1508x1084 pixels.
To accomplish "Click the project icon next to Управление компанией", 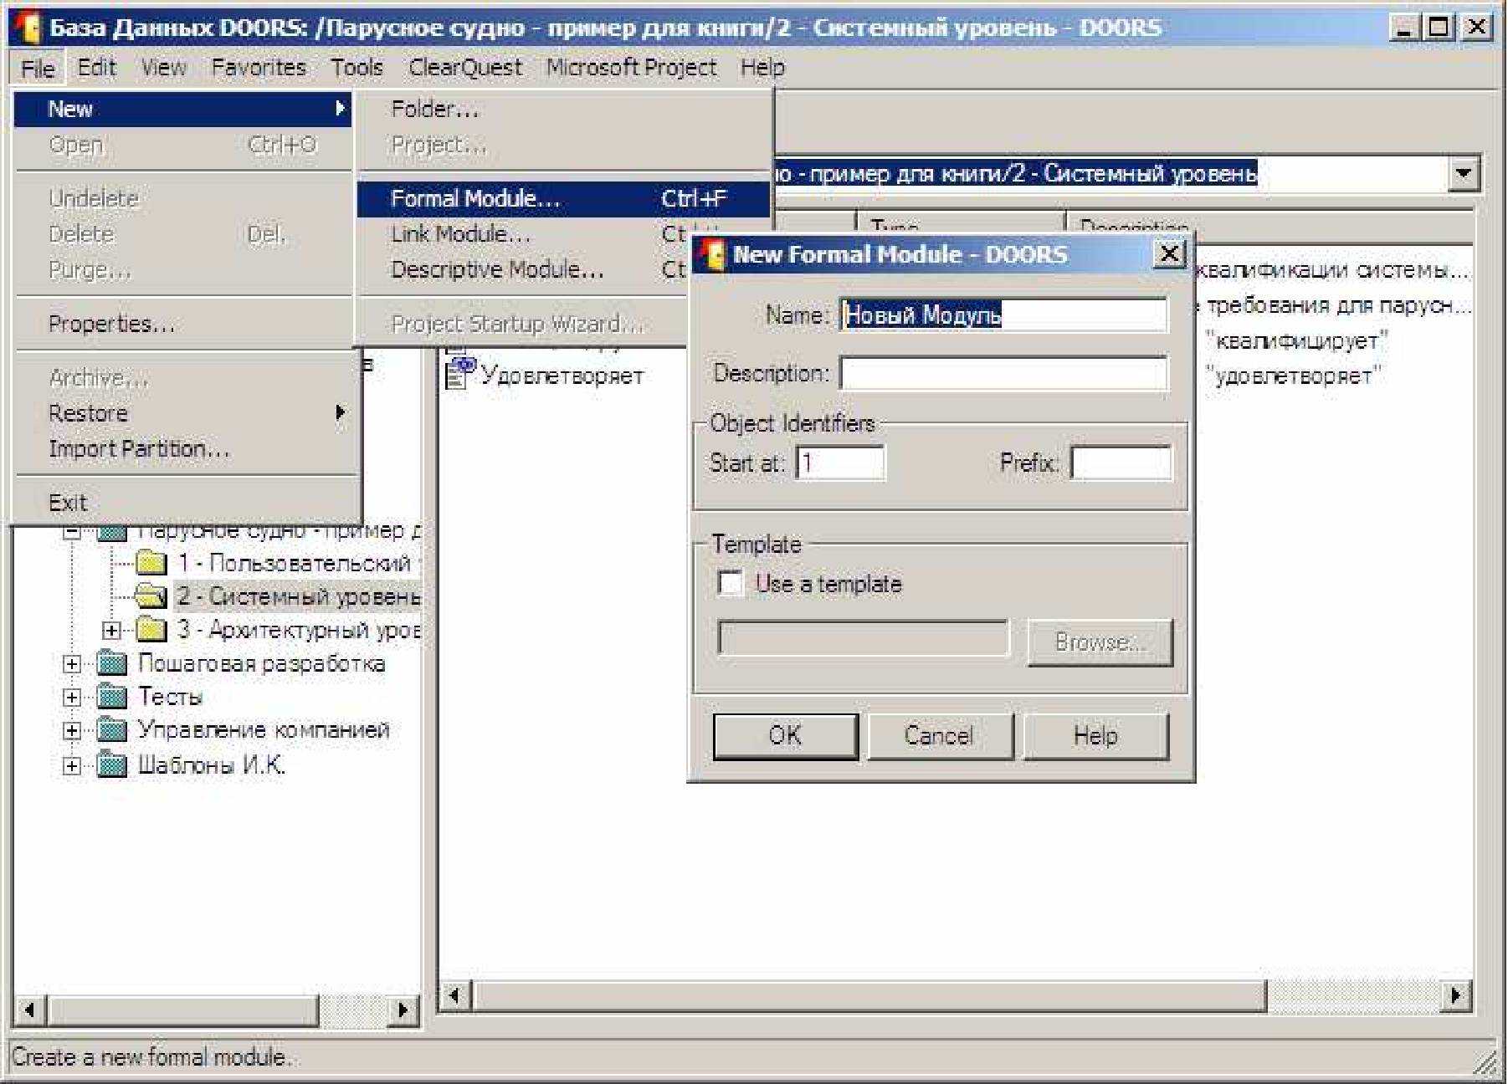I will coord(111,729).
